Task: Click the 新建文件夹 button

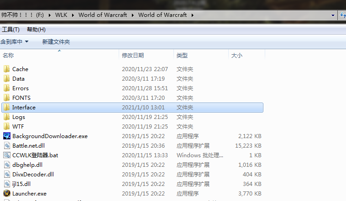Action: (x=56, y=41)
